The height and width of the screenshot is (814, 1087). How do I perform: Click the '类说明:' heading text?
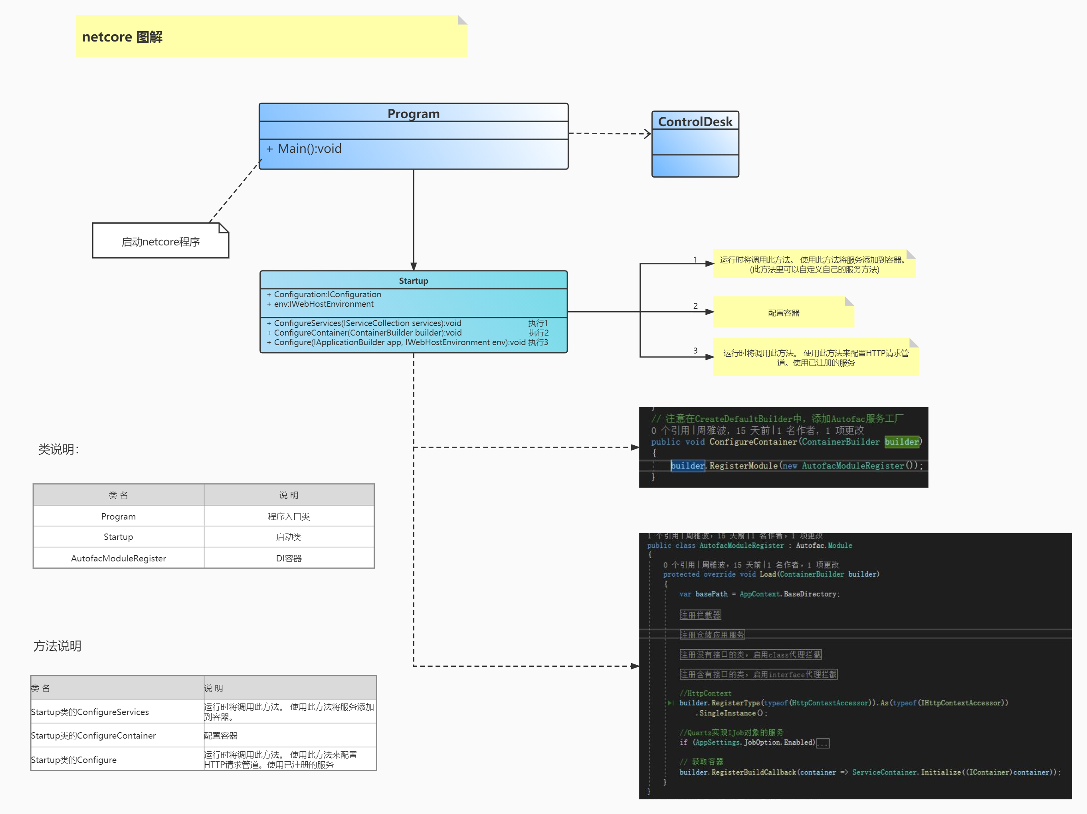(x=58, y=449)
